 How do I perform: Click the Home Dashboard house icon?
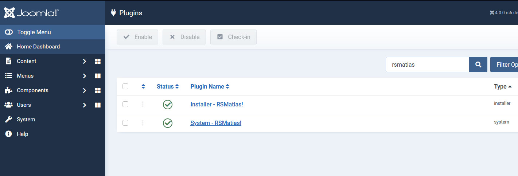(x=9, y=47)
